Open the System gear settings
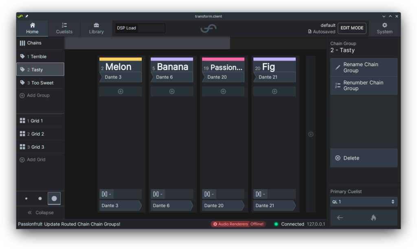The height and width of the screenshot is (249, 417). [384, 28]
